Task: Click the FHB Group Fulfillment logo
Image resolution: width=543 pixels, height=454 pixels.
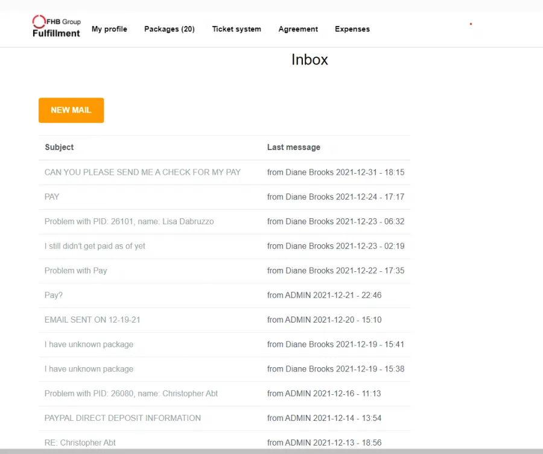Action: pyautogui.click(x=56, y=27)
